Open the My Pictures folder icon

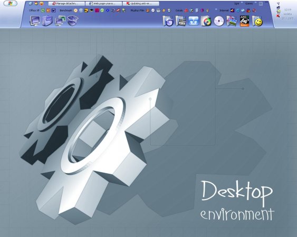click(232, 21)
